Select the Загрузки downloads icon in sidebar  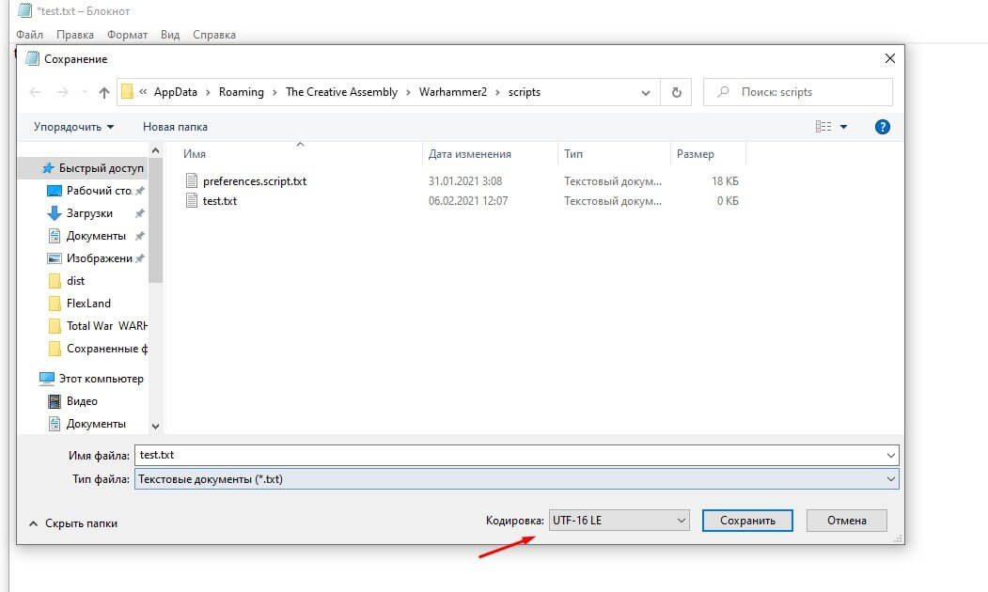pyautogui.click(x=55, y=213)
